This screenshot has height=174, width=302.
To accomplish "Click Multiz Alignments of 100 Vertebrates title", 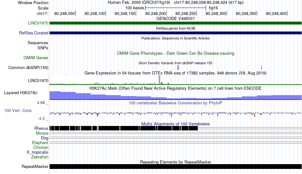I will 175,124.
